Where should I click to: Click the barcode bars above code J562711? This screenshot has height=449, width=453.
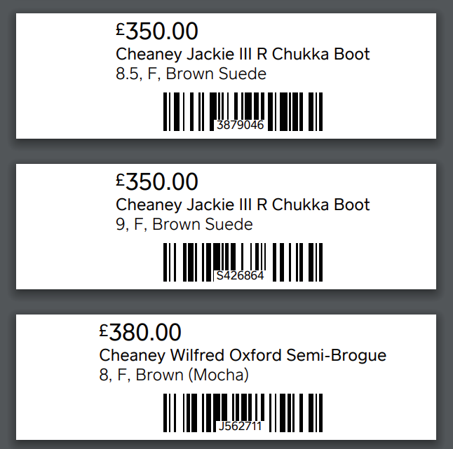[x=243, y=406]
